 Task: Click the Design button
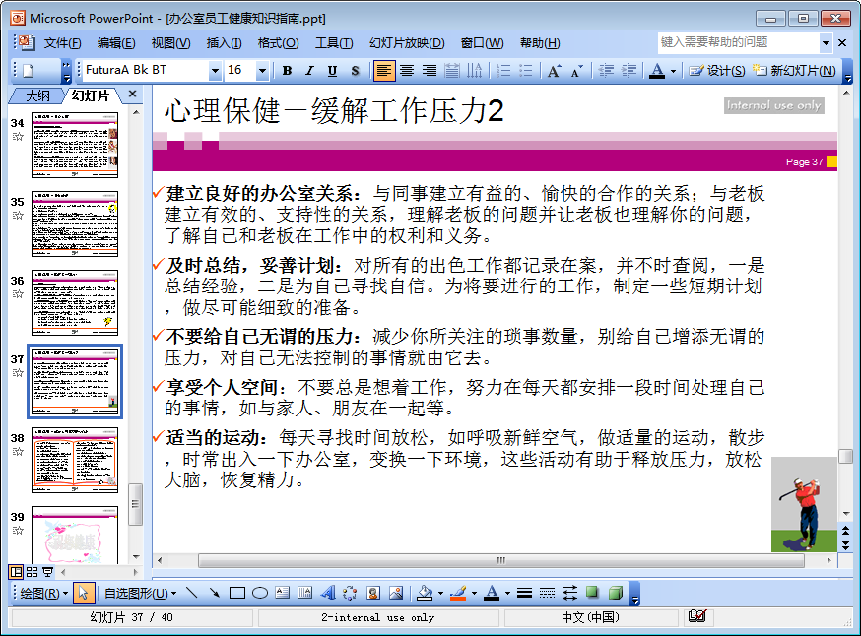click(717, 70)
